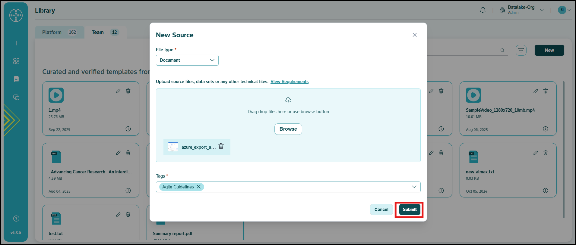Image resolution: width=576 pixels, height=245 pixels.
Task: Click the azure_export file thumbnail
Action: [x=173, y=147]
